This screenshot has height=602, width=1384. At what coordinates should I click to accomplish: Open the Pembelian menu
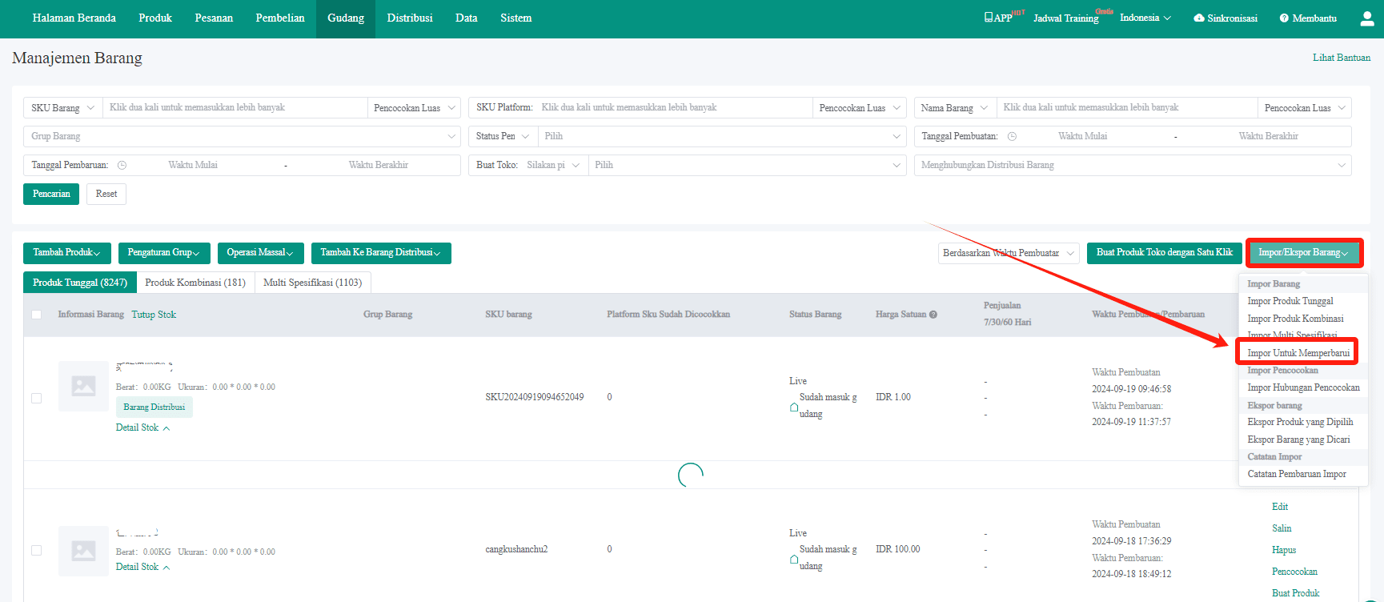280,18
